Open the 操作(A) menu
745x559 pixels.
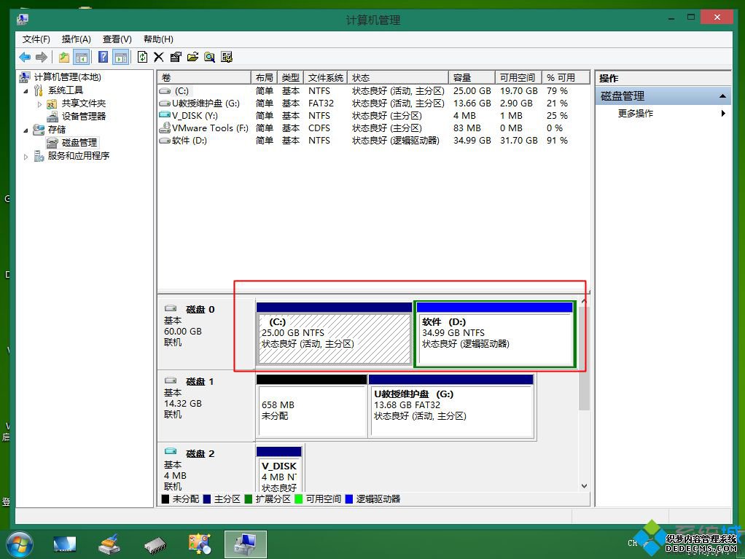point(76,39)
